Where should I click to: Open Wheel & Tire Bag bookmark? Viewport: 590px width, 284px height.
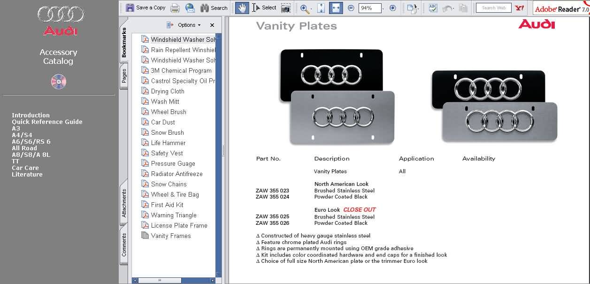[175, 194]
